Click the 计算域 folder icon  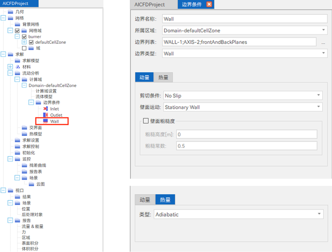pyautogui.click(x=24, y=79)
